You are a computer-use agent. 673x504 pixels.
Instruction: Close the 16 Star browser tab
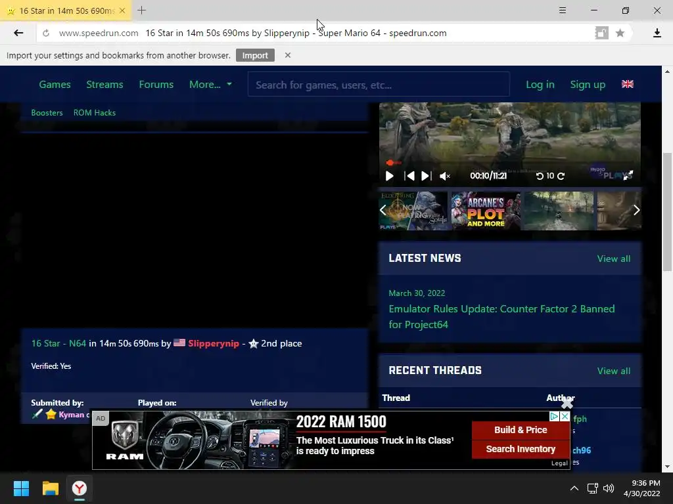[122, 10]
